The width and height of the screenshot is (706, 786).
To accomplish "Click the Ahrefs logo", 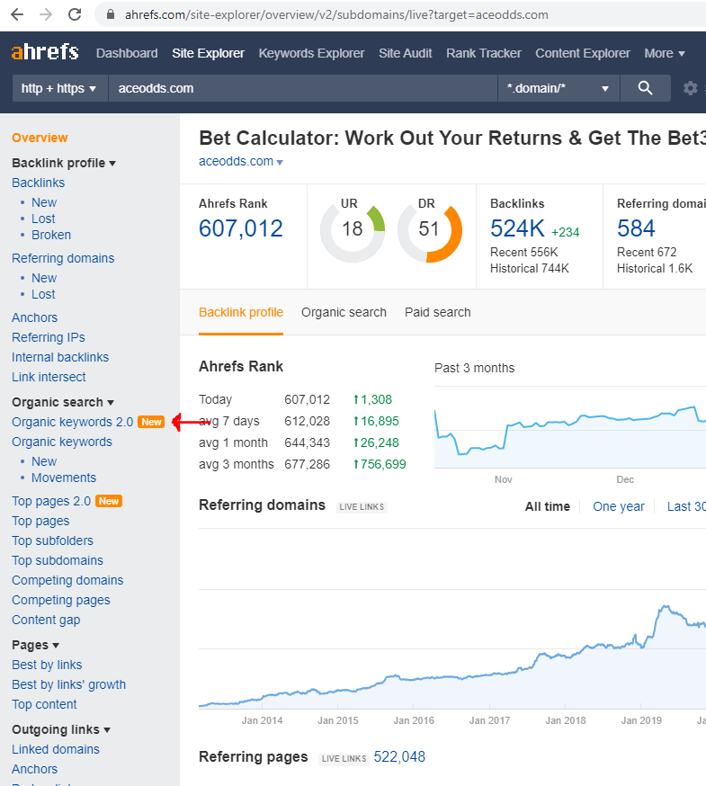I will [x=45, y=53].
